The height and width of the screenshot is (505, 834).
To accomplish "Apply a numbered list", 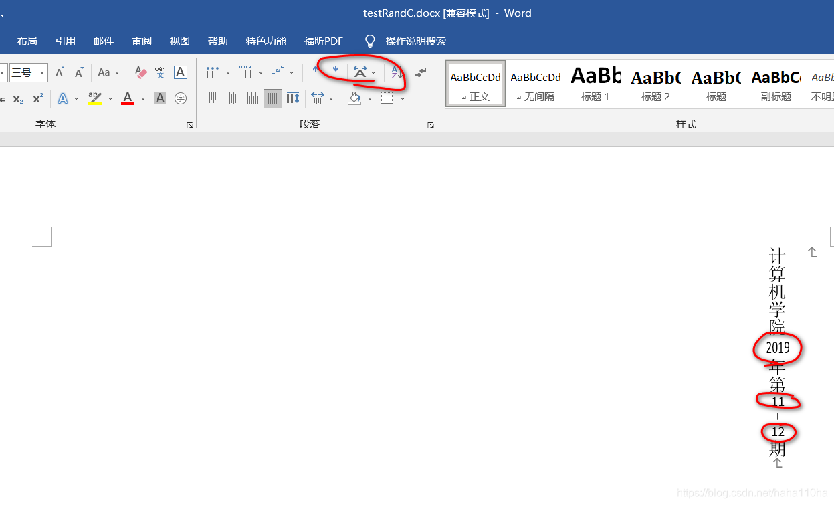I will click(245, 72).
